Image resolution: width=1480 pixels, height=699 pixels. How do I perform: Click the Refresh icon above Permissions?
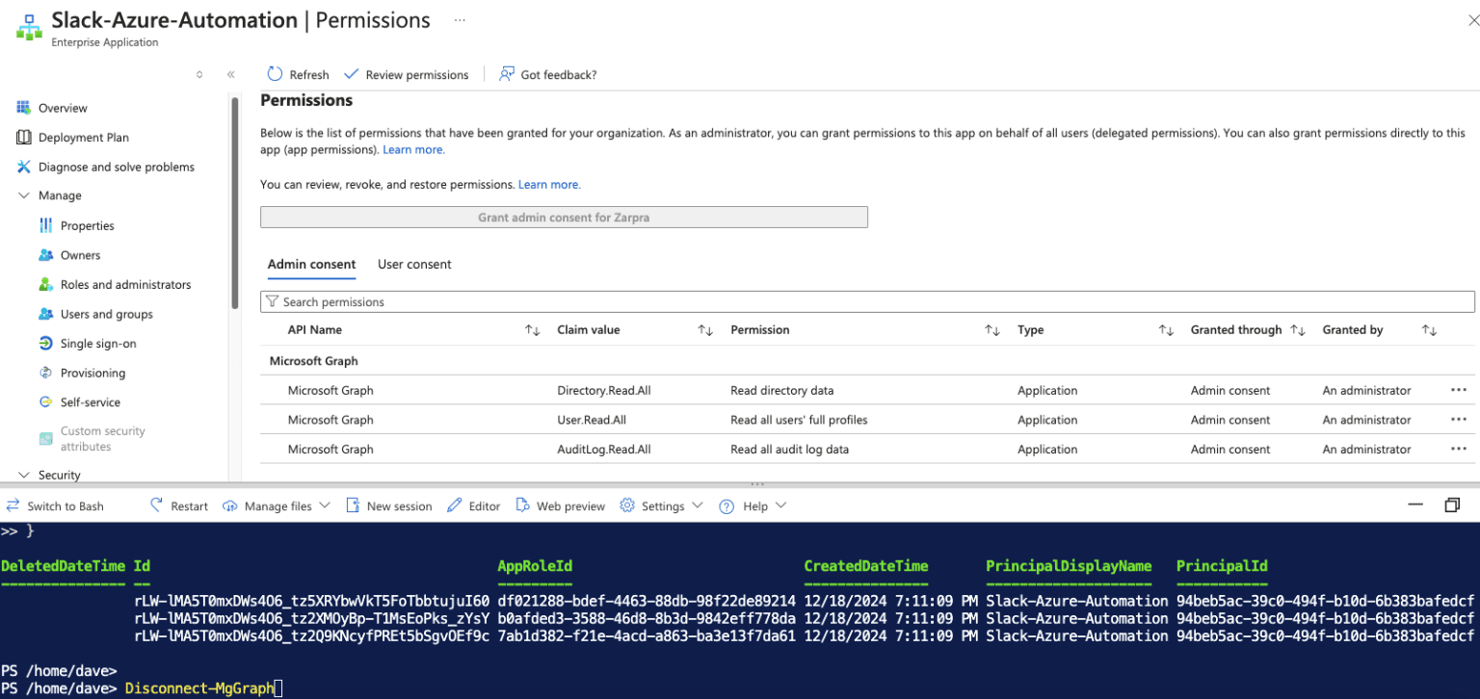(276, 74)
